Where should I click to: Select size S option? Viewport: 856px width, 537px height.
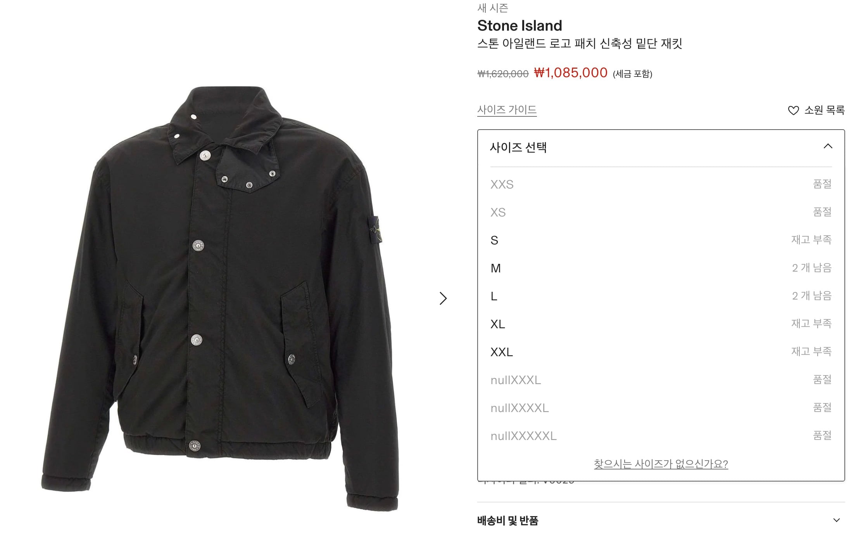pyautogui.click(x=661, y=240)
